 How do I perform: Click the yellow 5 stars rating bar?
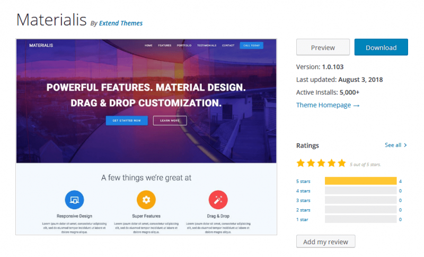click(x=361, y=181)
